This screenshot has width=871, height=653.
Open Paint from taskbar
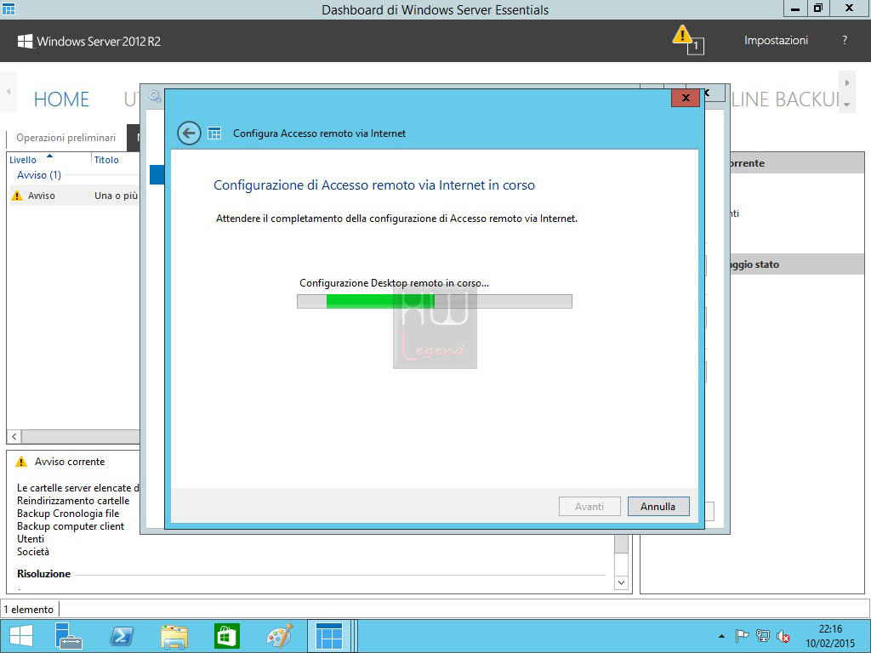279,636
